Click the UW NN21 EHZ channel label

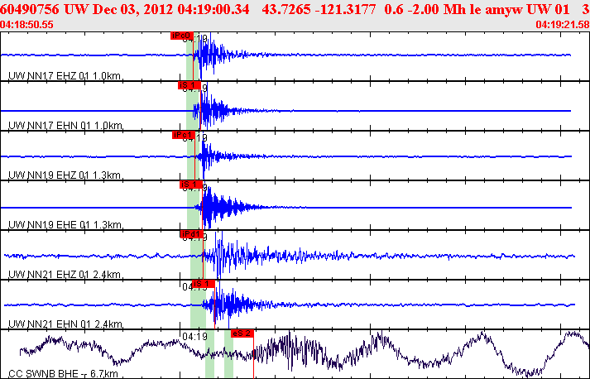[x=65, y=275]
